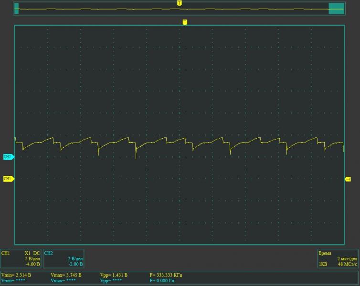360x286 pixels.
Task: Click the CH1 2 В/дел vertical scale
Action: (x=32, y=258)
